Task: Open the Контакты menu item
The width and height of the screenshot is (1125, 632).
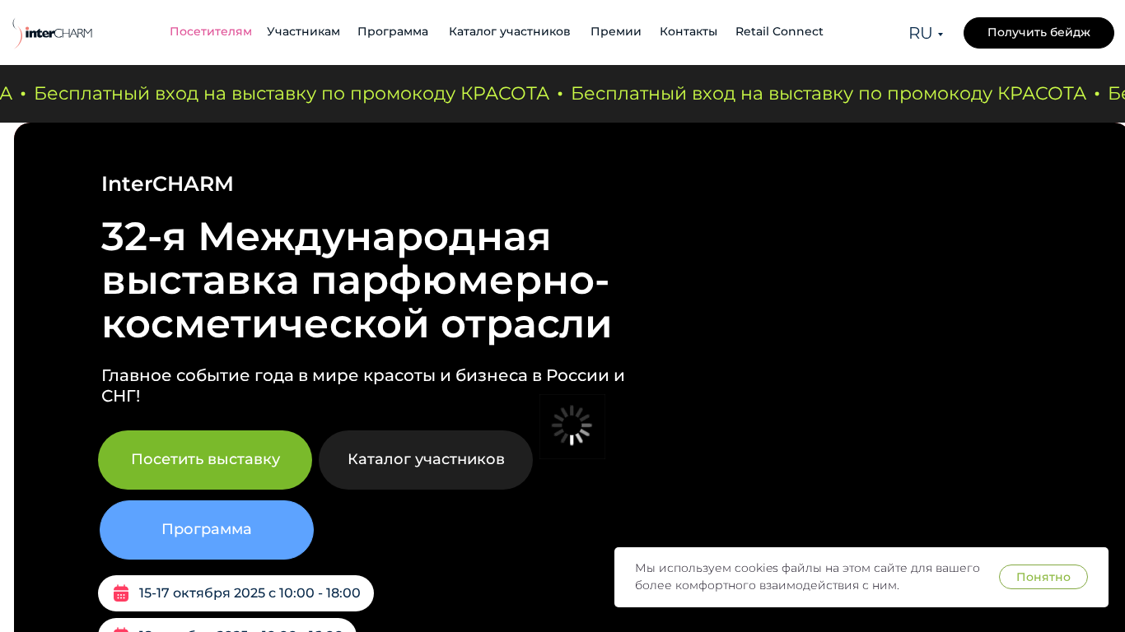Action: (689, 31)
